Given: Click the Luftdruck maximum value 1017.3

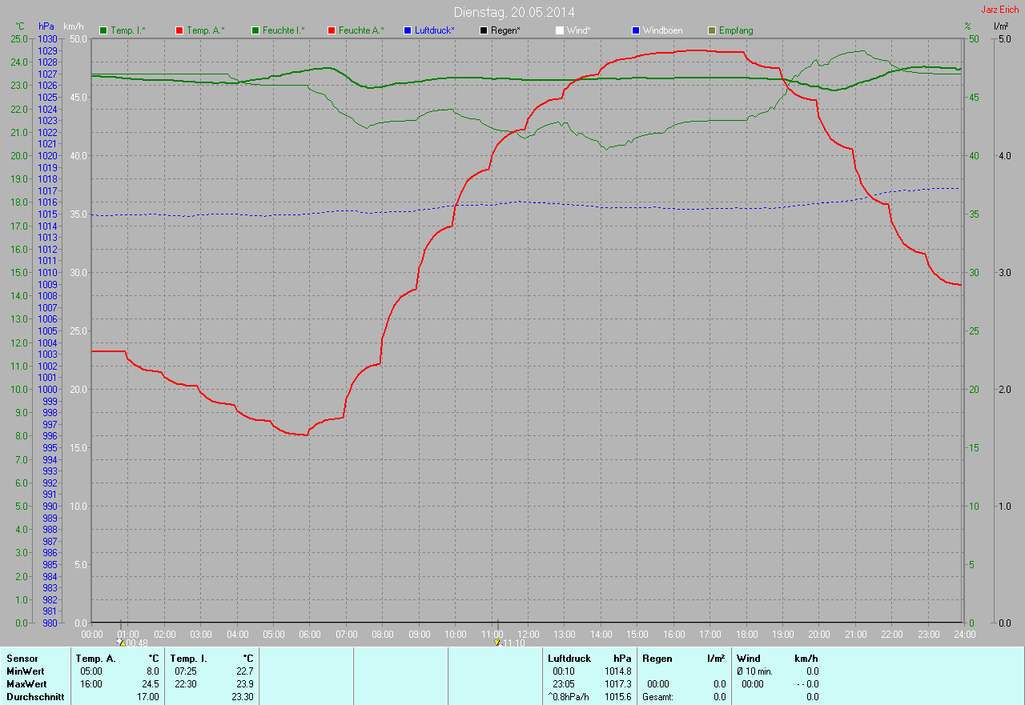Looking at the screenshot, I should coord(617,684).
